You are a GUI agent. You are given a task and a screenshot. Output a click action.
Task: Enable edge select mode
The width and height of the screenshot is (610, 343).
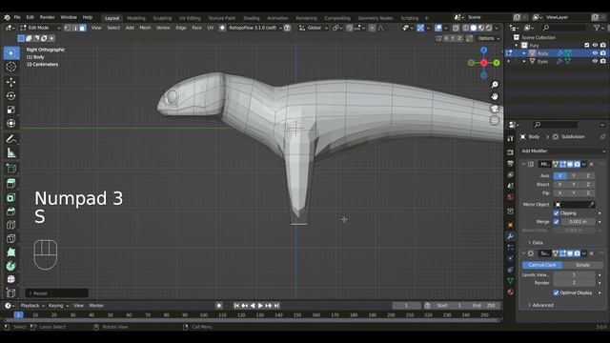[74, 28]
